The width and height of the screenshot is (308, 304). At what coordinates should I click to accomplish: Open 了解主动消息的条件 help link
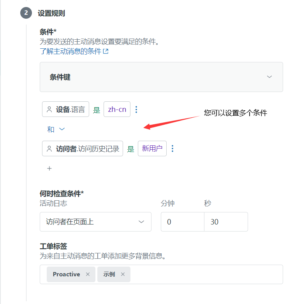click(x=70, y=51)
